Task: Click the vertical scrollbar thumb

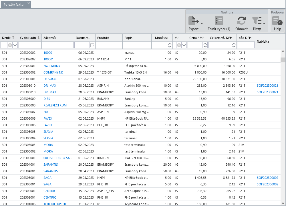Action: click(x=283, y=60)
